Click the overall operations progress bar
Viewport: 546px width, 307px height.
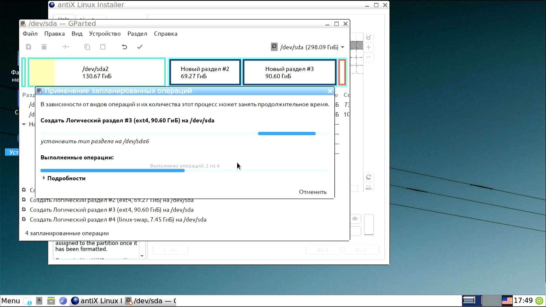(x=185, y=171)
